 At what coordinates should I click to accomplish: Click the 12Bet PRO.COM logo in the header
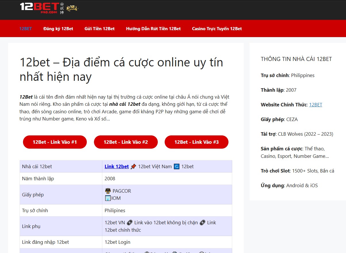coord(38,8)
